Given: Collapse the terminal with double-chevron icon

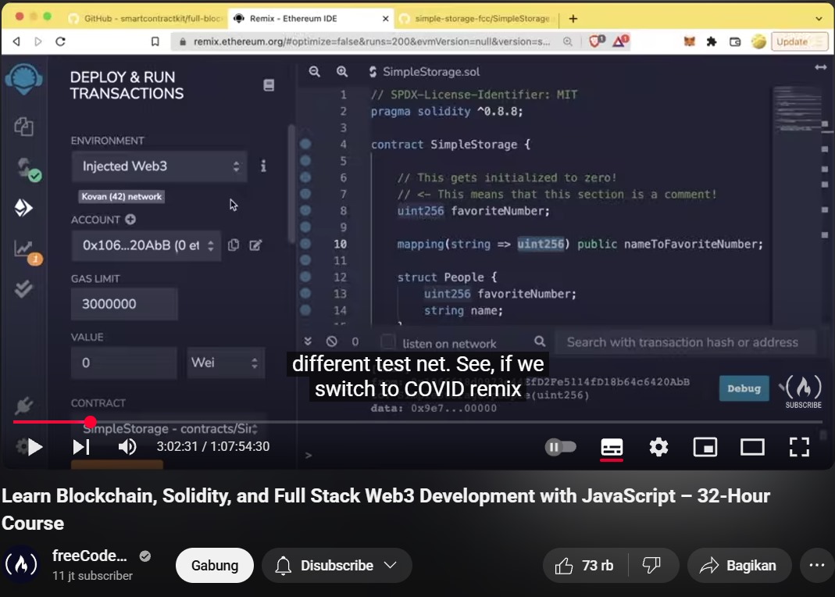Looking at the screenshot, I should [x=308, y=341].
